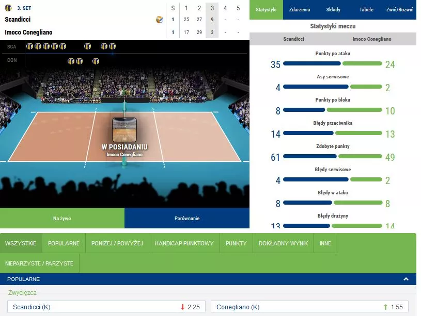421x316 pixels.
Task: Click the Statystyki meczu heading
Action: point(333,26)
